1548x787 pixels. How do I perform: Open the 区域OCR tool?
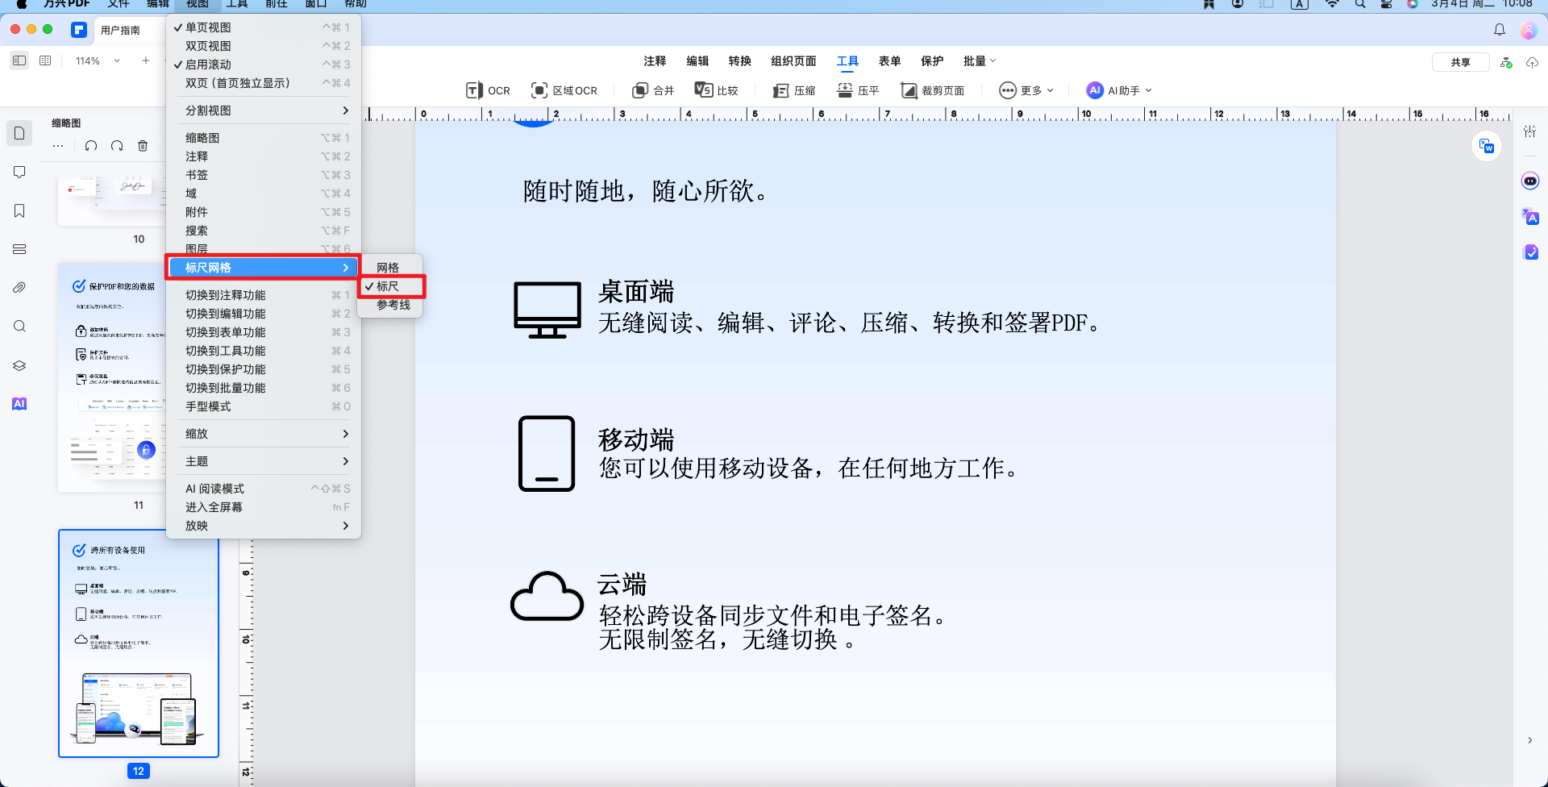[564, 90]
